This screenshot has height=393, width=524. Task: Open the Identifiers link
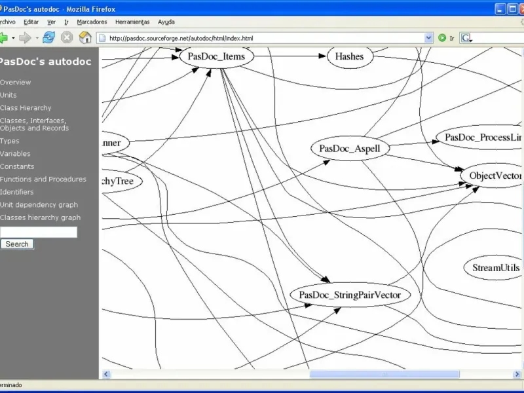[17, 192]
